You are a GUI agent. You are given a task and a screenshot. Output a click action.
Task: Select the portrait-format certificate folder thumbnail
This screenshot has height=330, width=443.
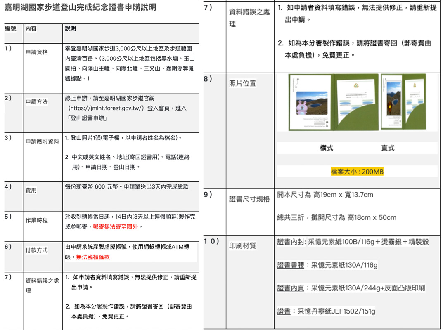408,102
